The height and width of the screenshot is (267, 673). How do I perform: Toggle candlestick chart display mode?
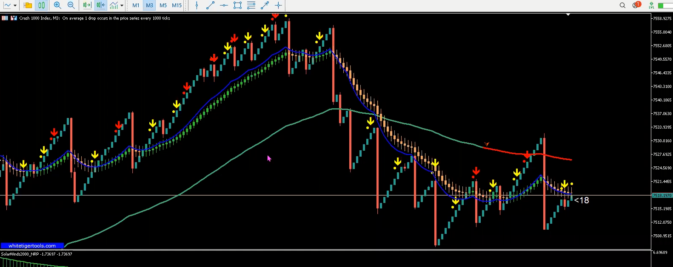tap(41, 6)
